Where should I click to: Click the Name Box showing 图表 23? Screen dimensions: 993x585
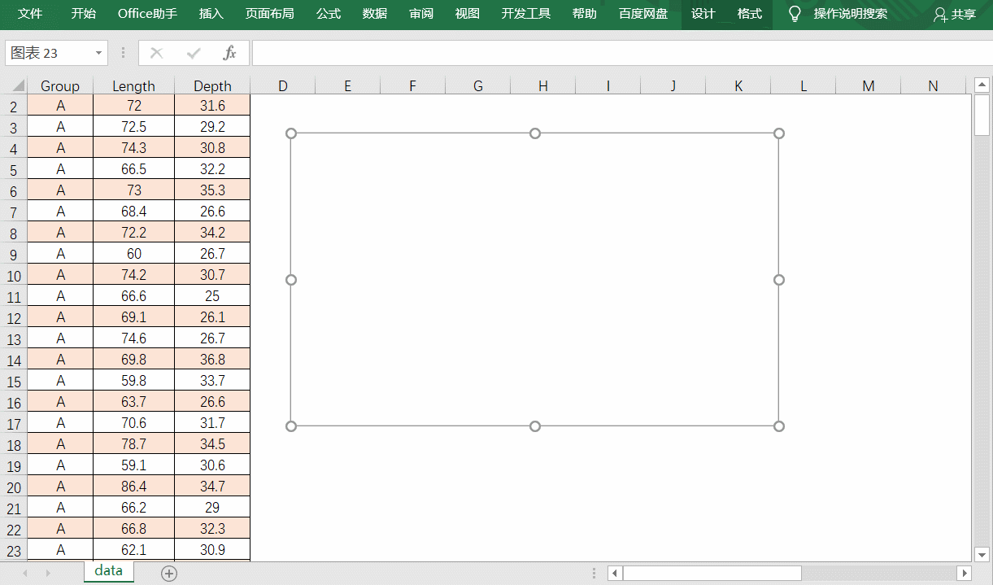click(x=49, y=53)
